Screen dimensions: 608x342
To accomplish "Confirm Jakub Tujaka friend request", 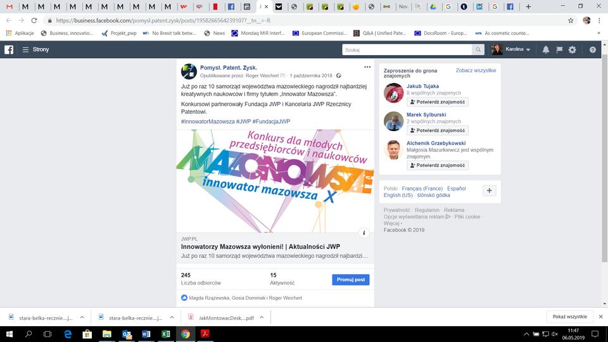I will click(438, 102).
